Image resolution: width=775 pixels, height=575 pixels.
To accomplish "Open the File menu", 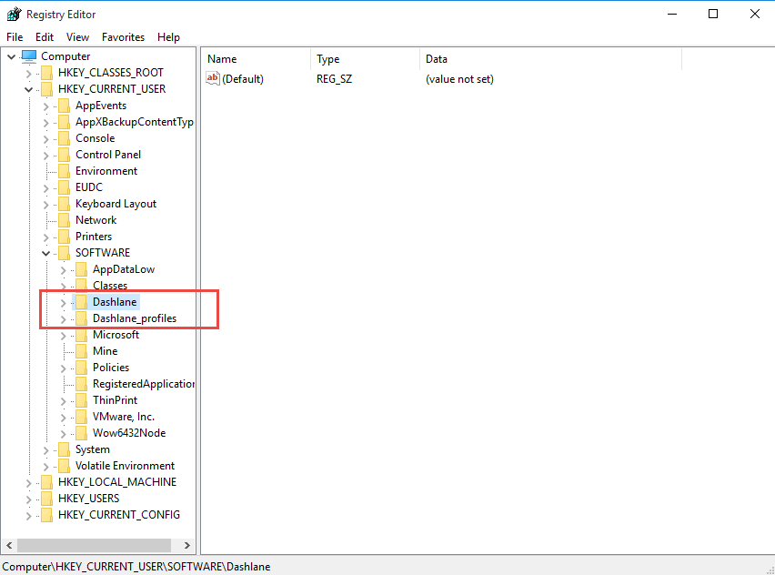I will click(15, 37).
